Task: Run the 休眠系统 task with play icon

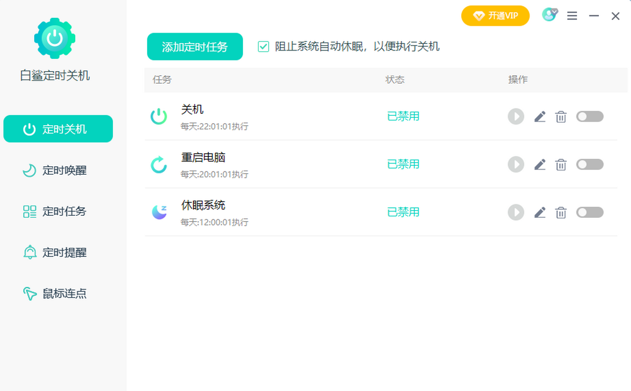Action: tap(516, 212)
